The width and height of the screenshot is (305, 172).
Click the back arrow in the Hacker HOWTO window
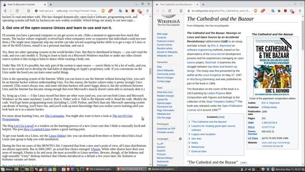click(x=5, y=11)
